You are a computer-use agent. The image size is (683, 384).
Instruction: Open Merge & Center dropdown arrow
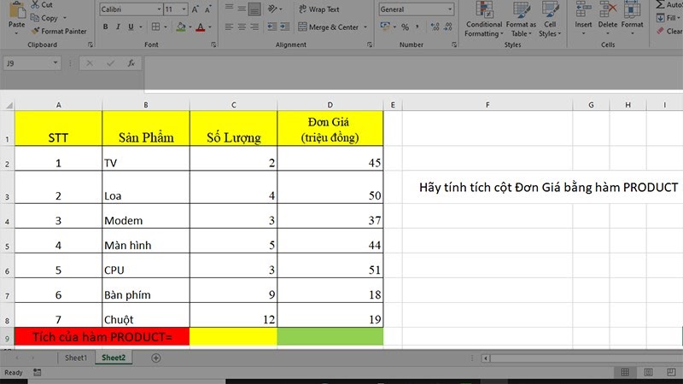pos(365,27)
